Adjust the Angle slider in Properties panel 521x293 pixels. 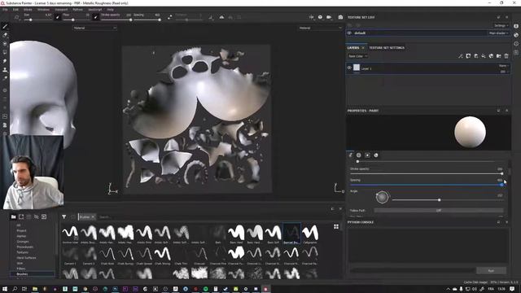448,200
